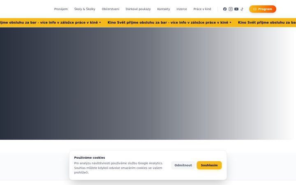Click the yellow bar announcement ticker text

click(x=169, y=23)
